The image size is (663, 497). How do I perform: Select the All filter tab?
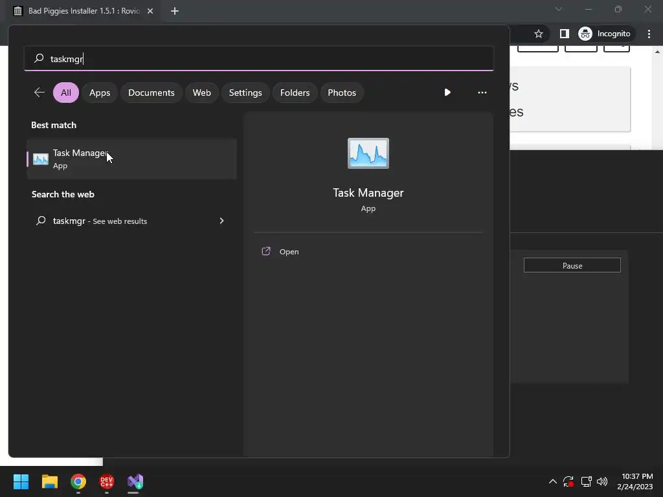(x=66, y=93)
